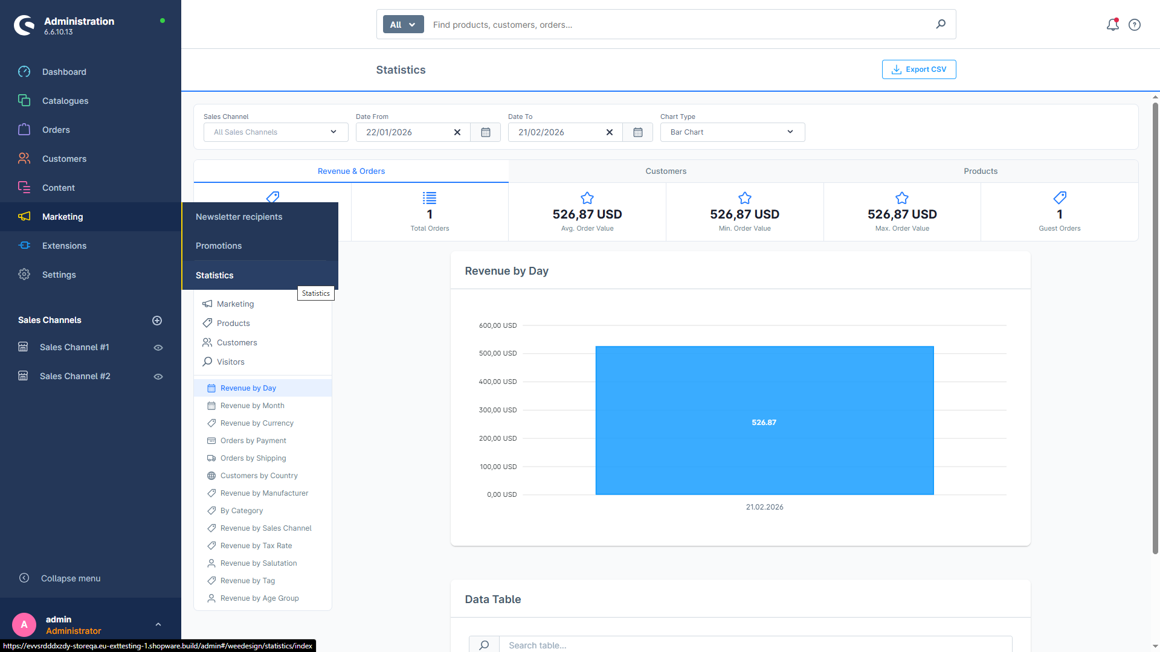This screenshot has width=1160, height=652.
Task: Hide Sales Channel #2 with the eye icon
Action: (158, 376)
